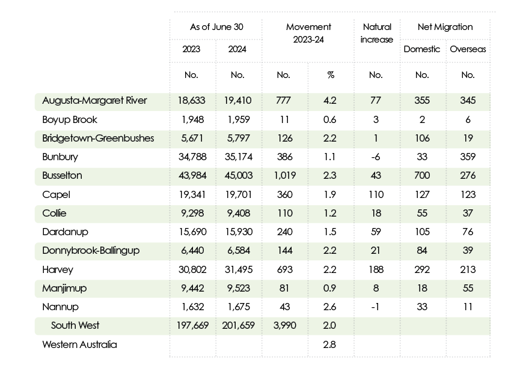Click Bunbury 2023 population 34,788
The width and height of the screenshot is (526, 375).
point(192,157)
